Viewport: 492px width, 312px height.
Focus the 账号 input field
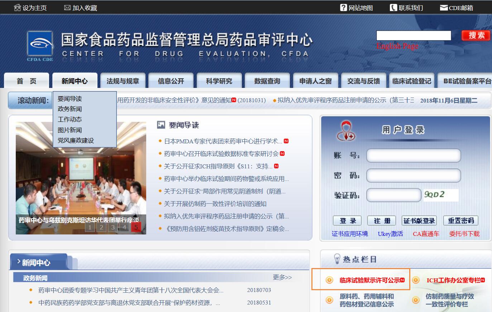(414, 155)
